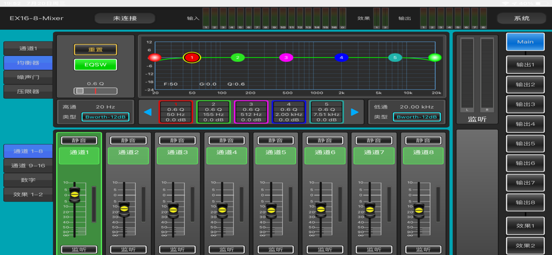This screenshot has height=255, width=552.
Task: Switch to the 压限器 tab
Action: pyautogui.click(x=28, y=91)
